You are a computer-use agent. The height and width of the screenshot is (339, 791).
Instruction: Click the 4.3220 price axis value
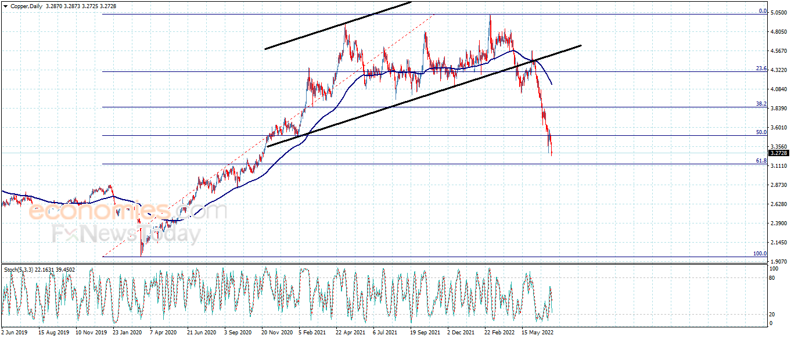pyautogui.click(x=779, y=70)
